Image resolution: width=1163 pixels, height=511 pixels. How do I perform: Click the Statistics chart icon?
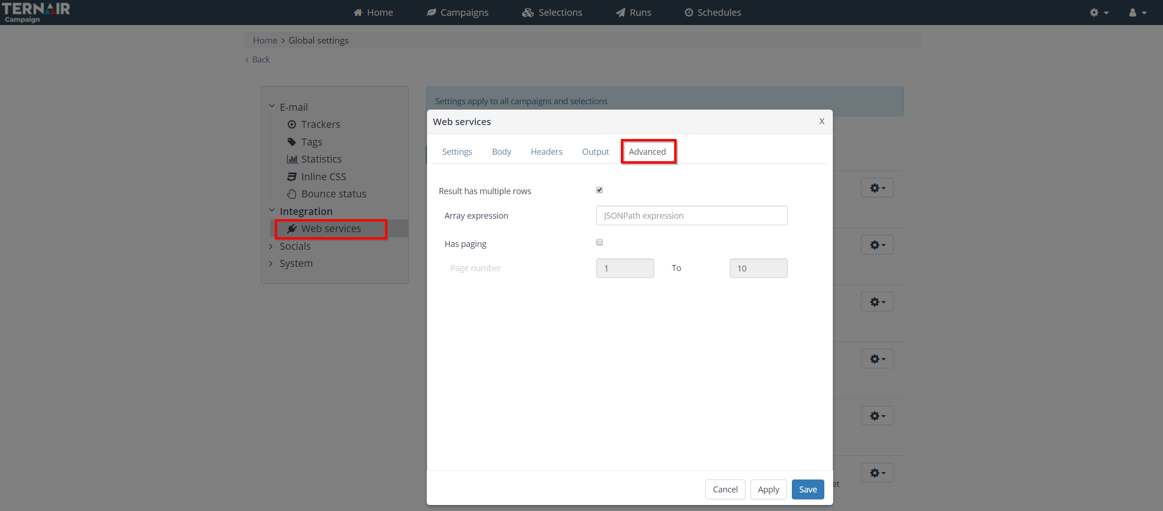pyautogui.click(x=292, y=159)
